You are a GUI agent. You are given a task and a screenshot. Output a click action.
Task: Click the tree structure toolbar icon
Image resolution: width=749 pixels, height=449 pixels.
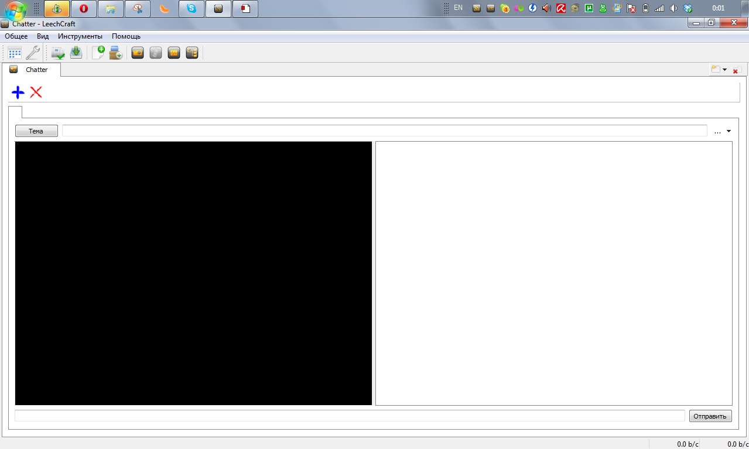192,53
